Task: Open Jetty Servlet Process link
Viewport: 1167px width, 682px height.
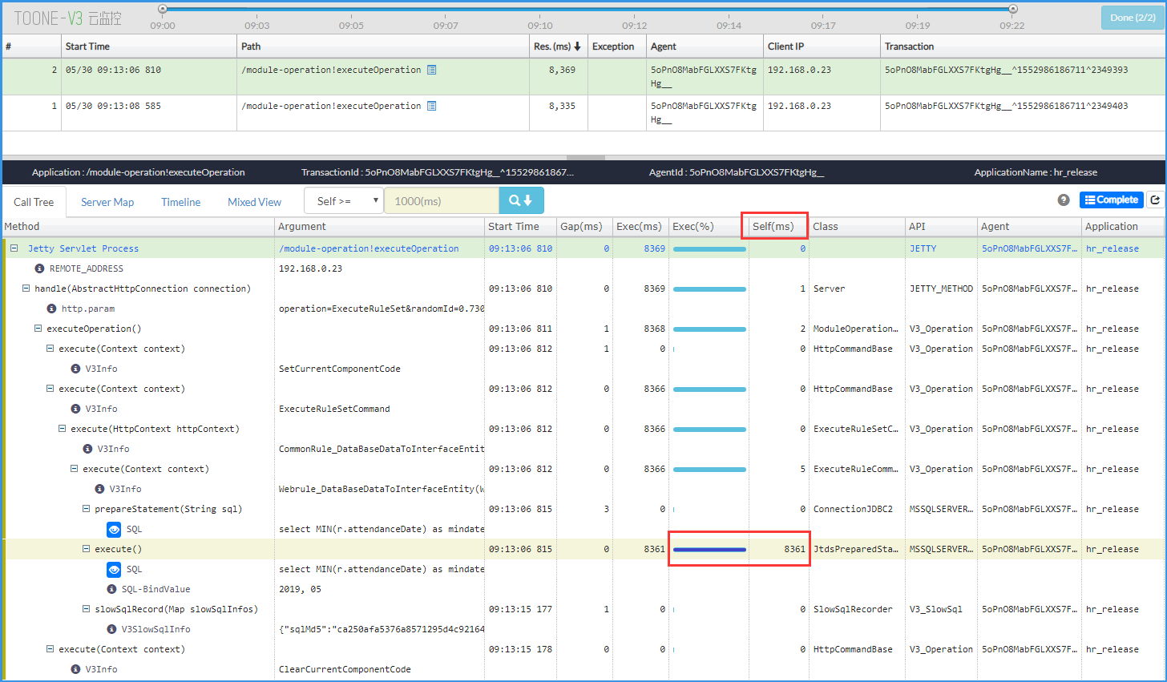Action: (83, 248)
